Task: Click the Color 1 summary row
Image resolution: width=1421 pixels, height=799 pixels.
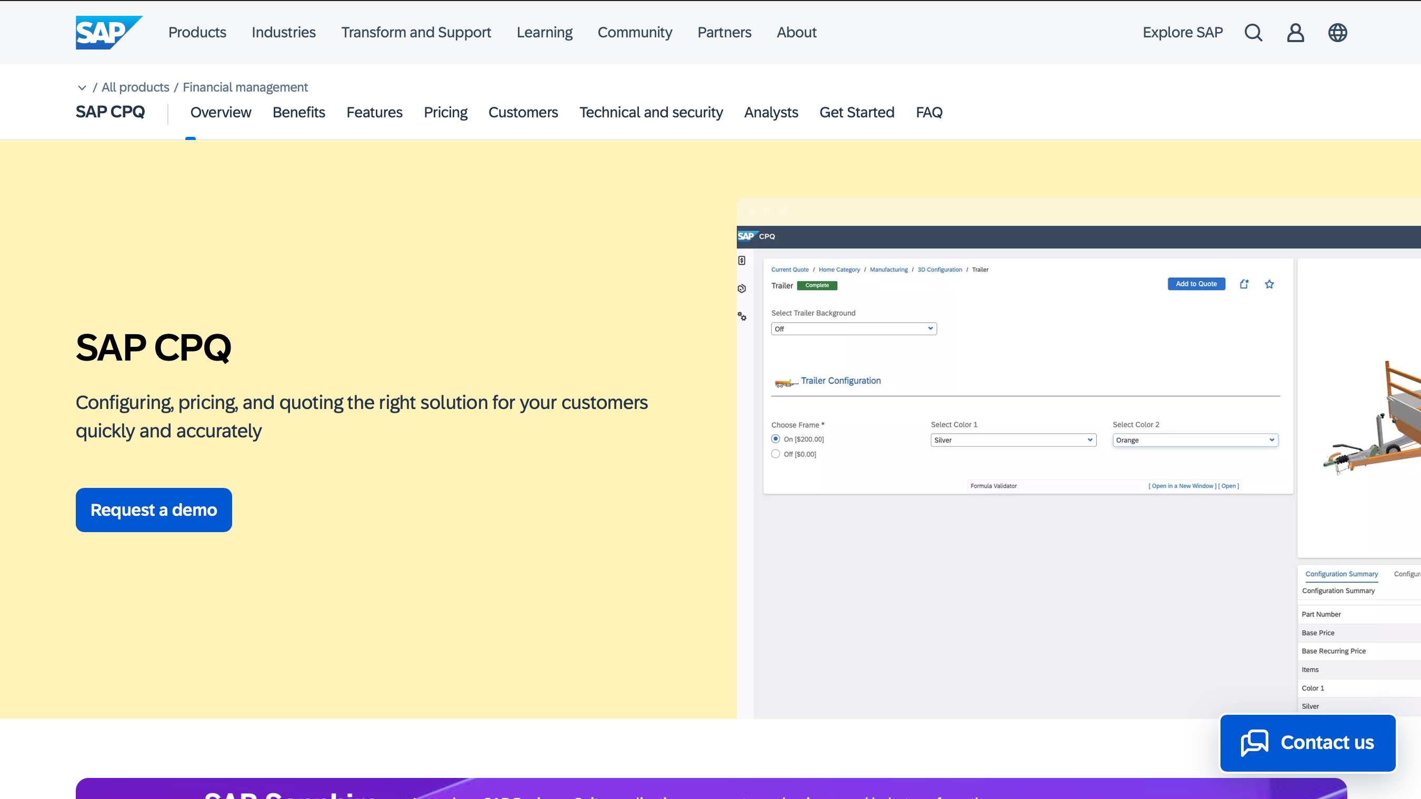Action: tap(1359, 688)
